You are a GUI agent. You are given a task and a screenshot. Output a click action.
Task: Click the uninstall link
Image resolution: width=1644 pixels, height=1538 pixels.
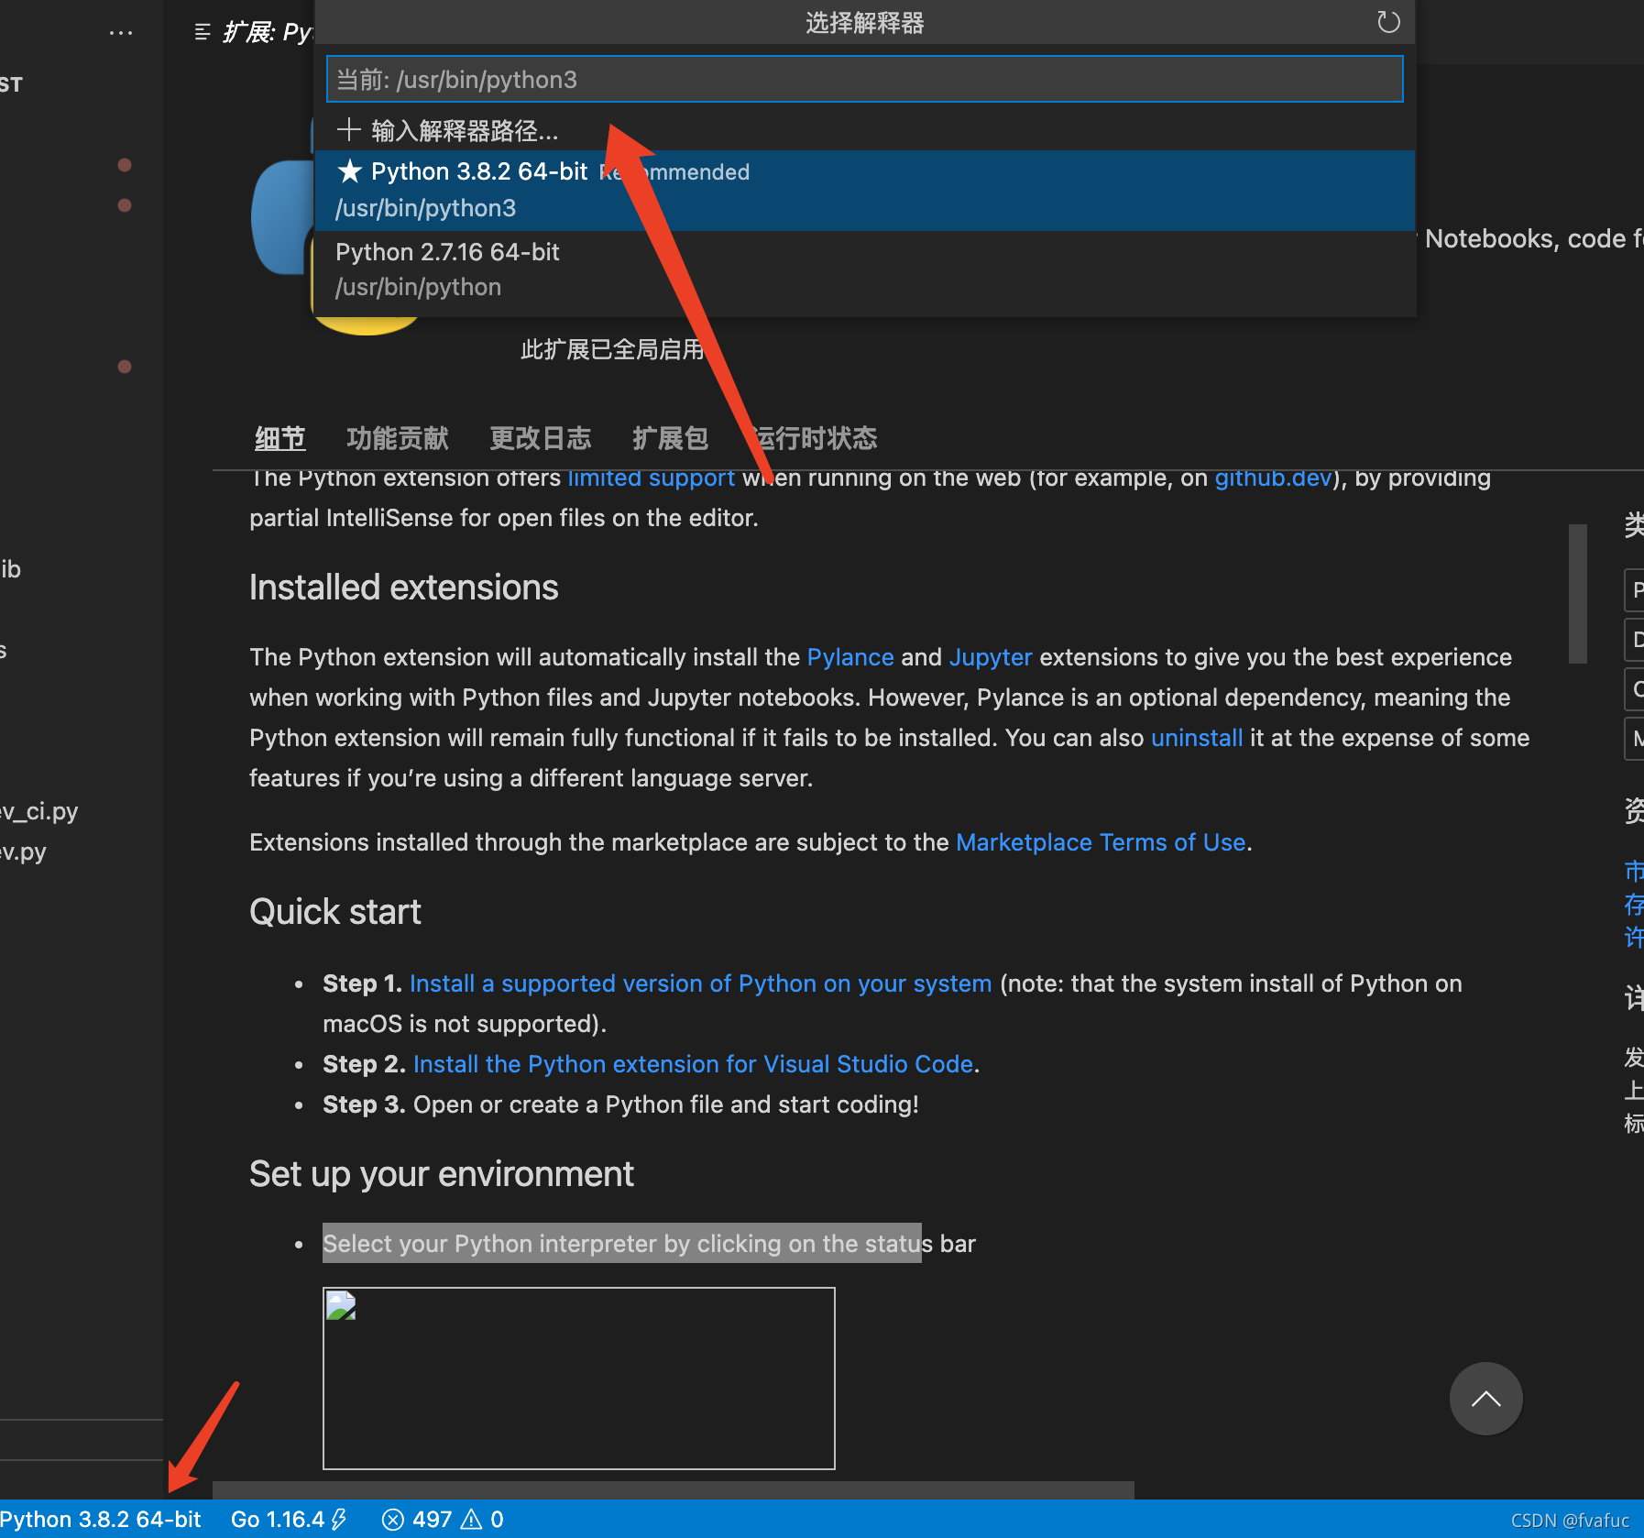tap(1197, 738)
